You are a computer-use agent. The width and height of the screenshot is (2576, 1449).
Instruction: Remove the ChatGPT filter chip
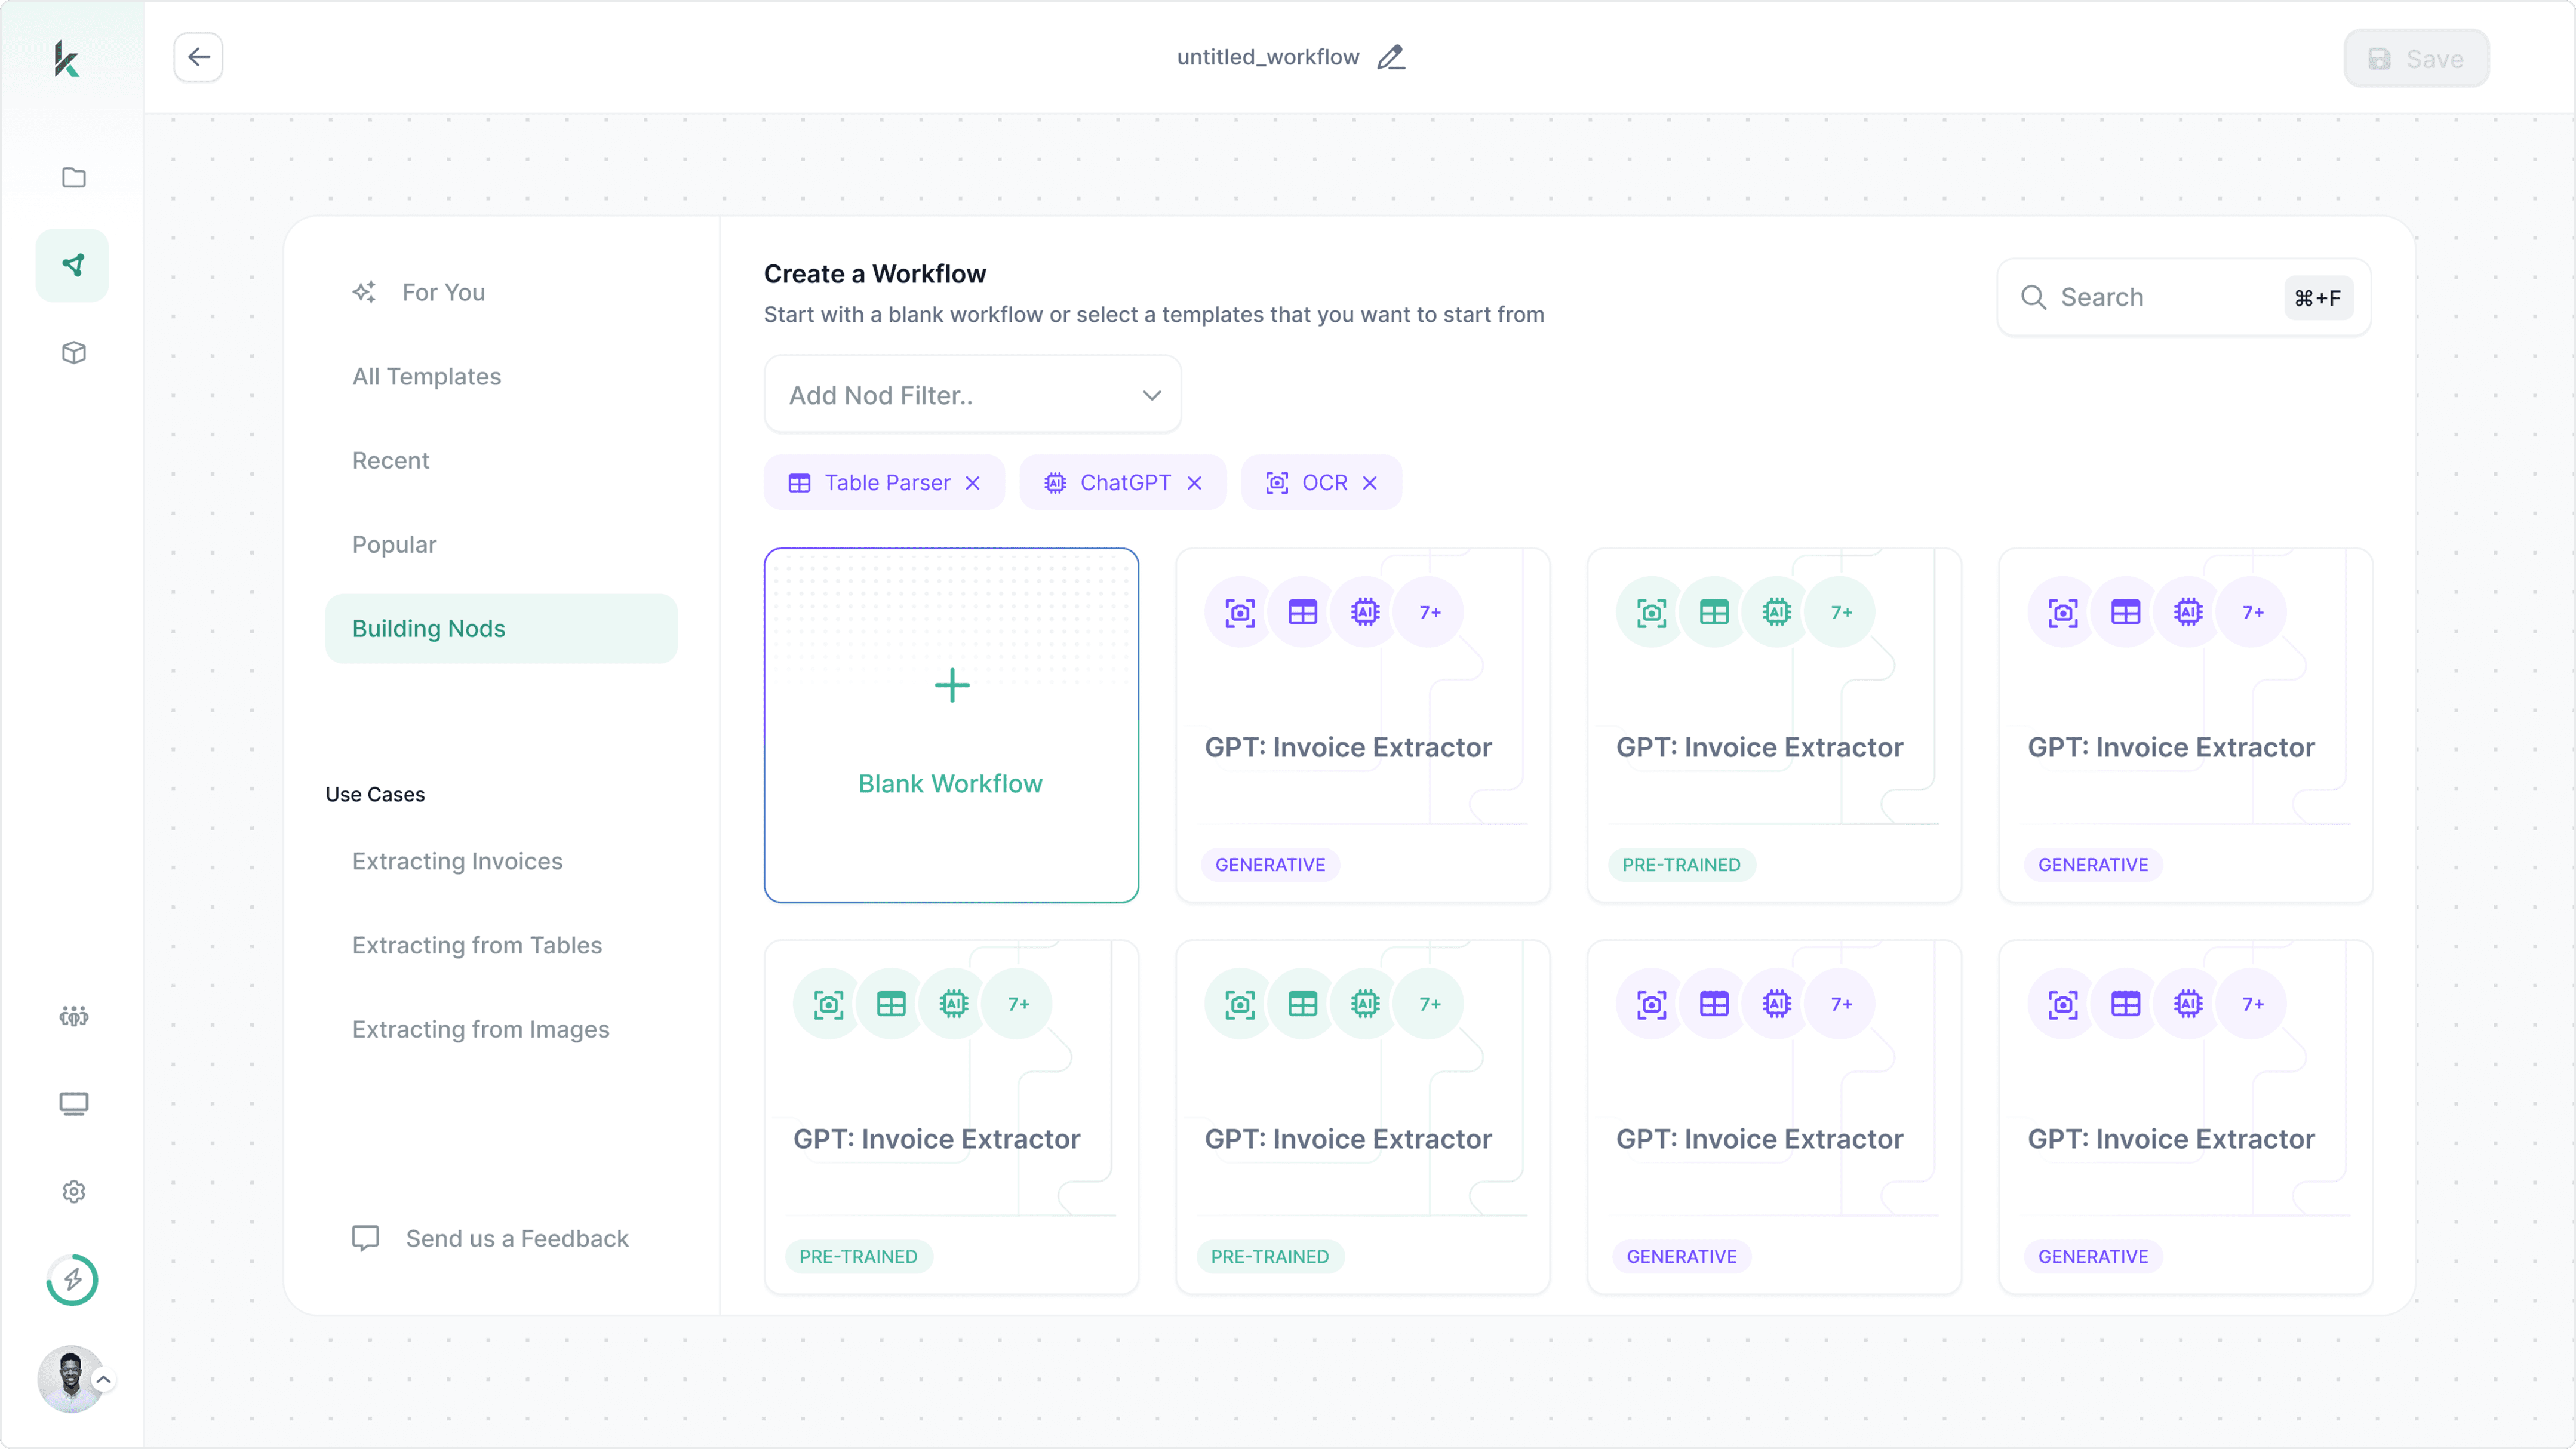click(x=1194, y=483)
